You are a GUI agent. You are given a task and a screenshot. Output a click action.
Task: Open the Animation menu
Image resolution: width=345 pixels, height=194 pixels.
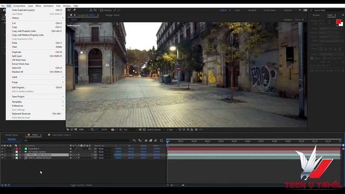[49, 6]
